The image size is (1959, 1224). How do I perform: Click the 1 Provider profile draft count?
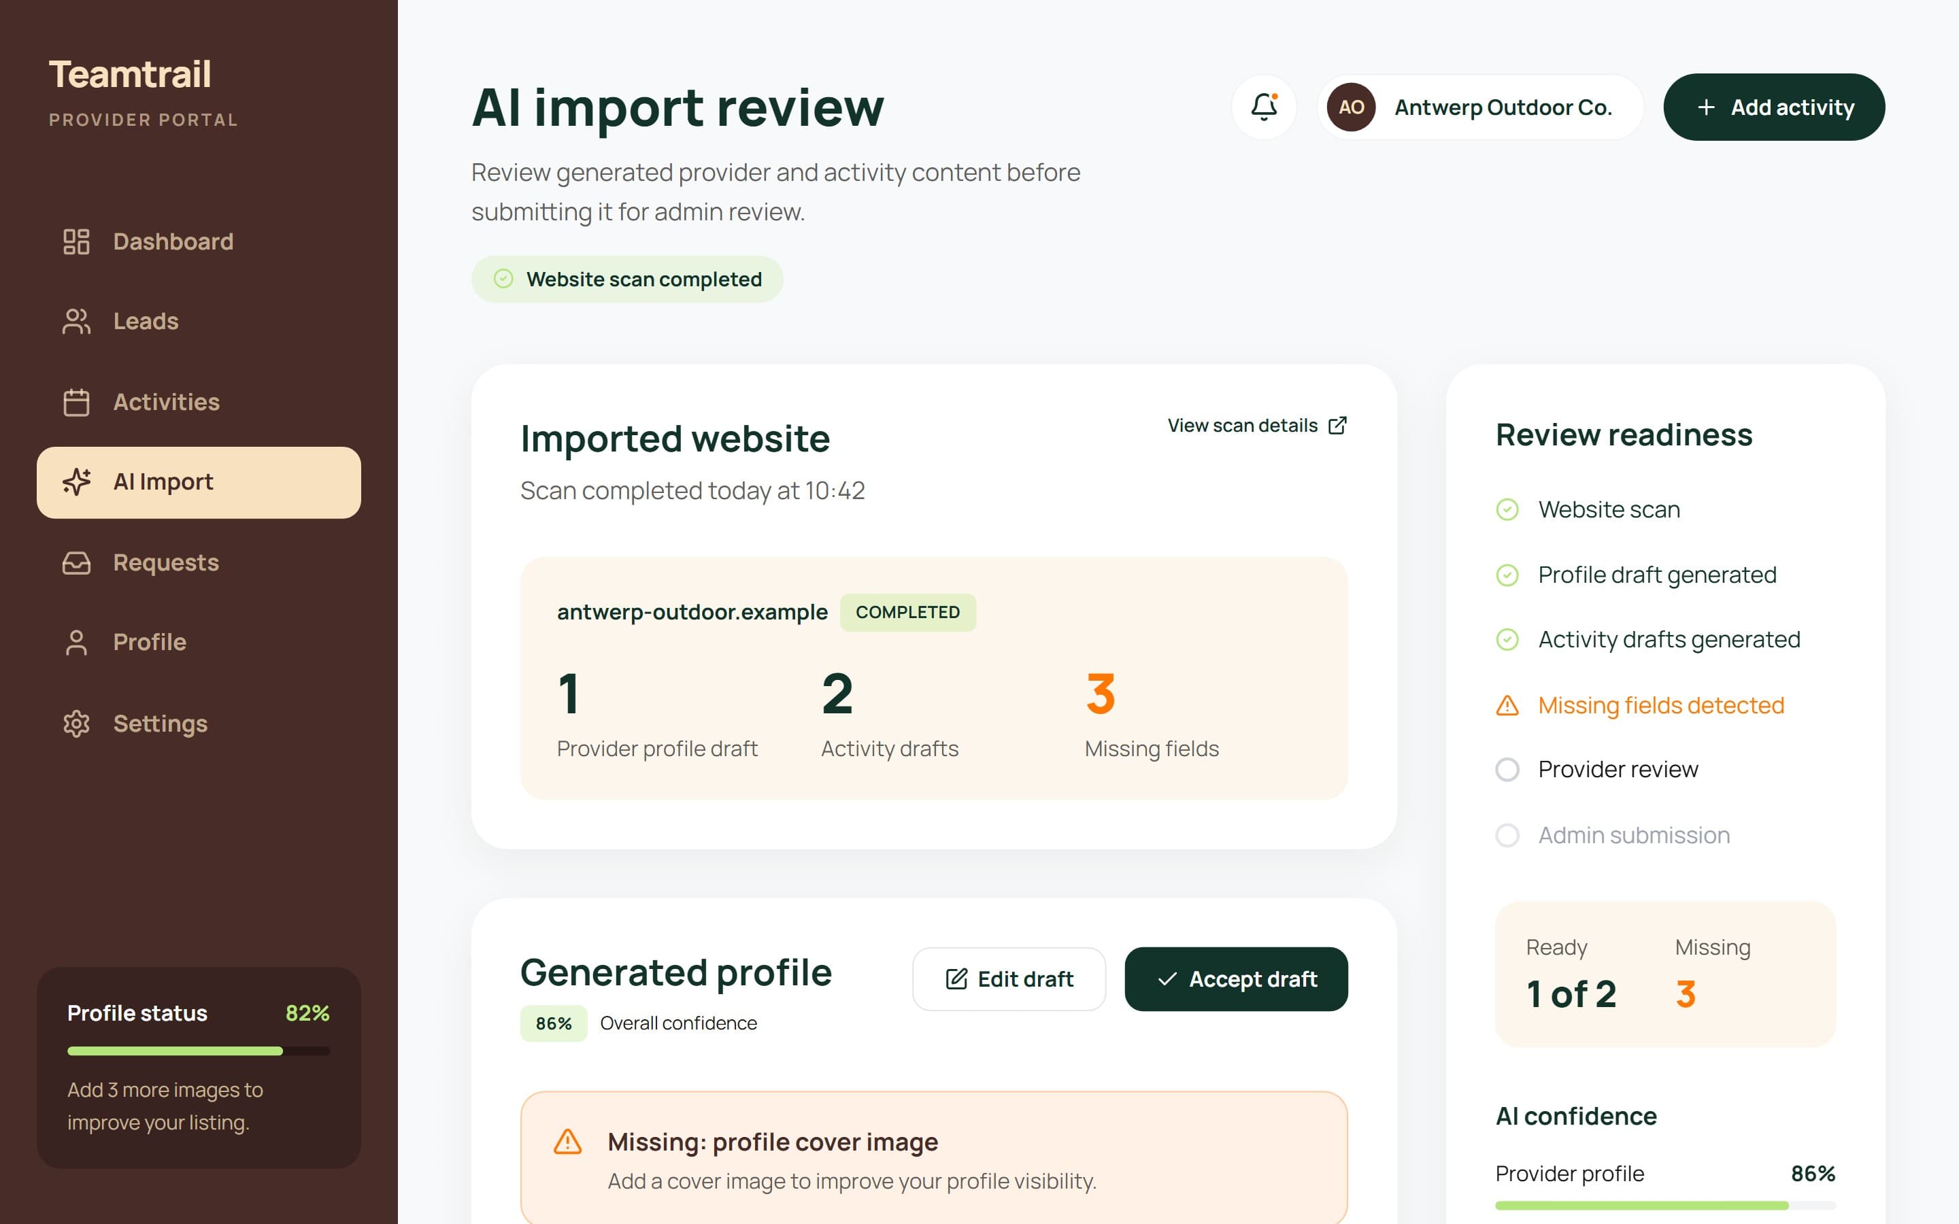(569, 694)
